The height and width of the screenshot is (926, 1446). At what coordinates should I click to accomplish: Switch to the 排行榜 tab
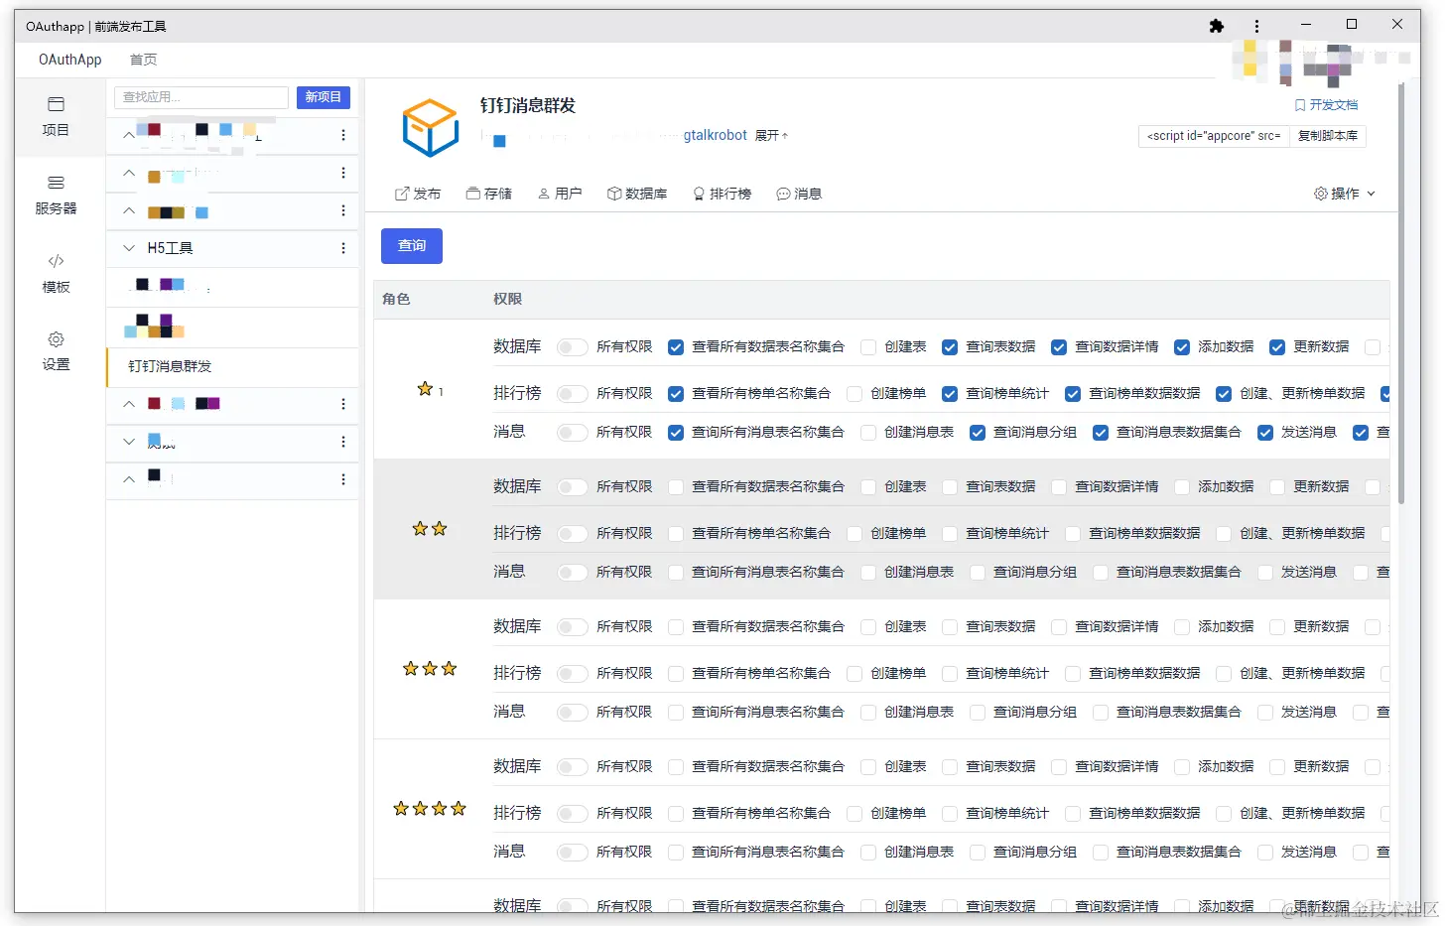click(722, 194)
